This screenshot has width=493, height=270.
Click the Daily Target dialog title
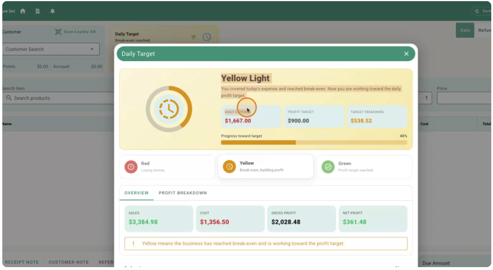coord(138,54)
